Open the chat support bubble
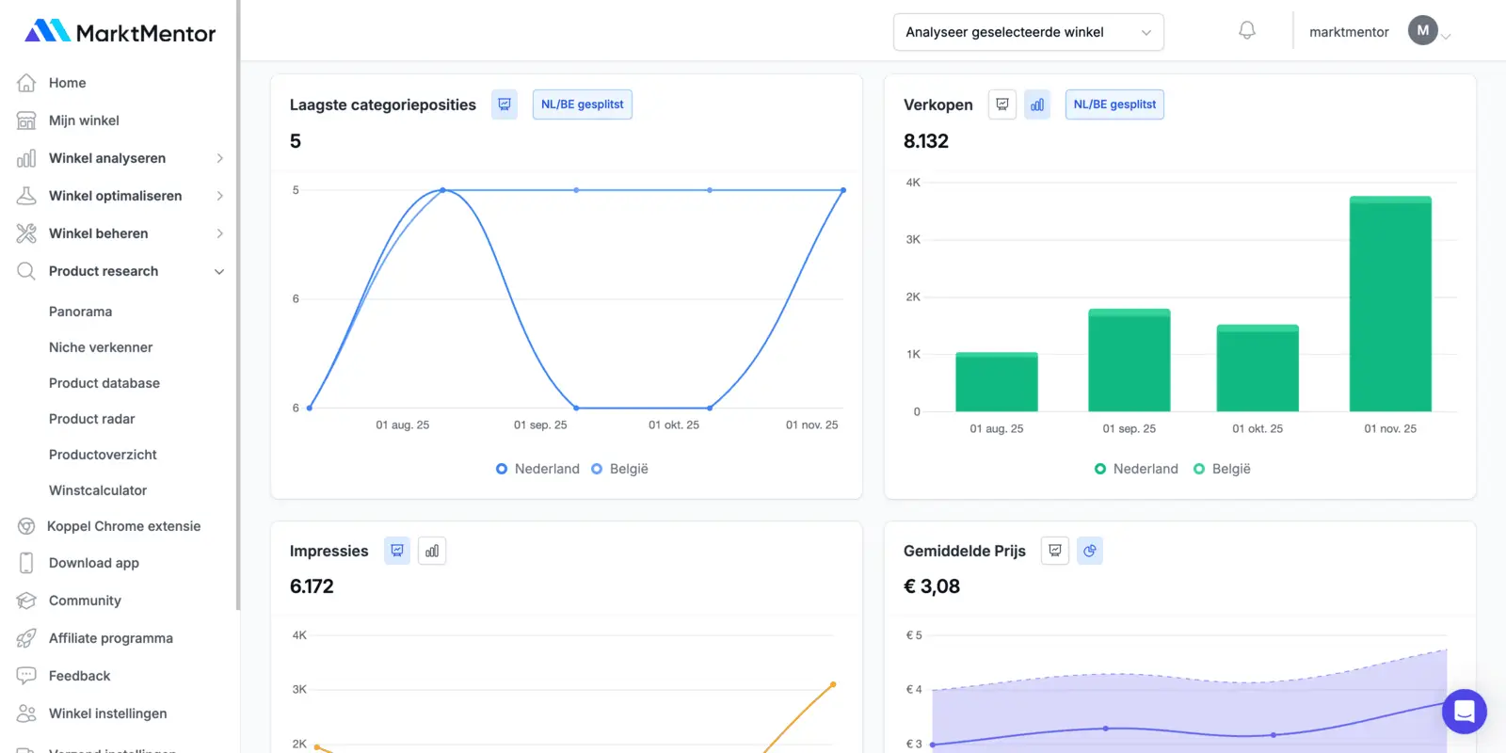The height and width of the screenshot is (753, 1506). click(x=1464, y=712)
